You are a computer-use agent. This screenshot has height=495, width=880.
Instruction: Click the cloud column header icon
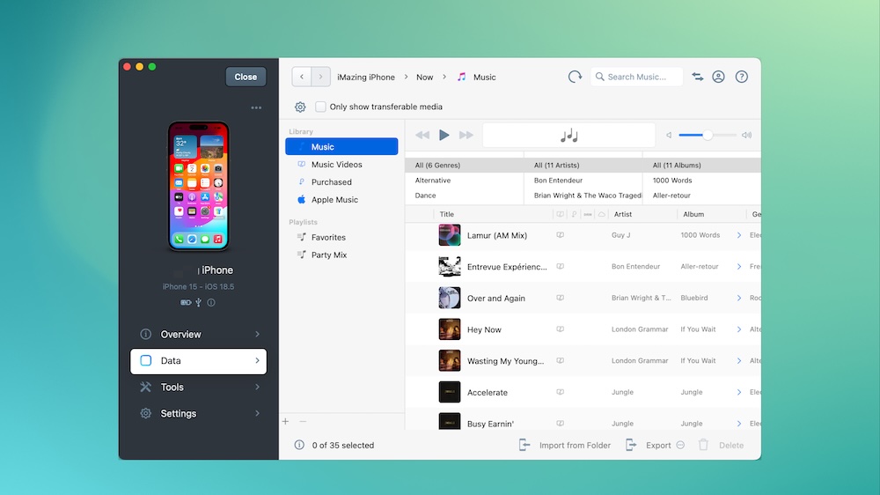pos(602,214)
